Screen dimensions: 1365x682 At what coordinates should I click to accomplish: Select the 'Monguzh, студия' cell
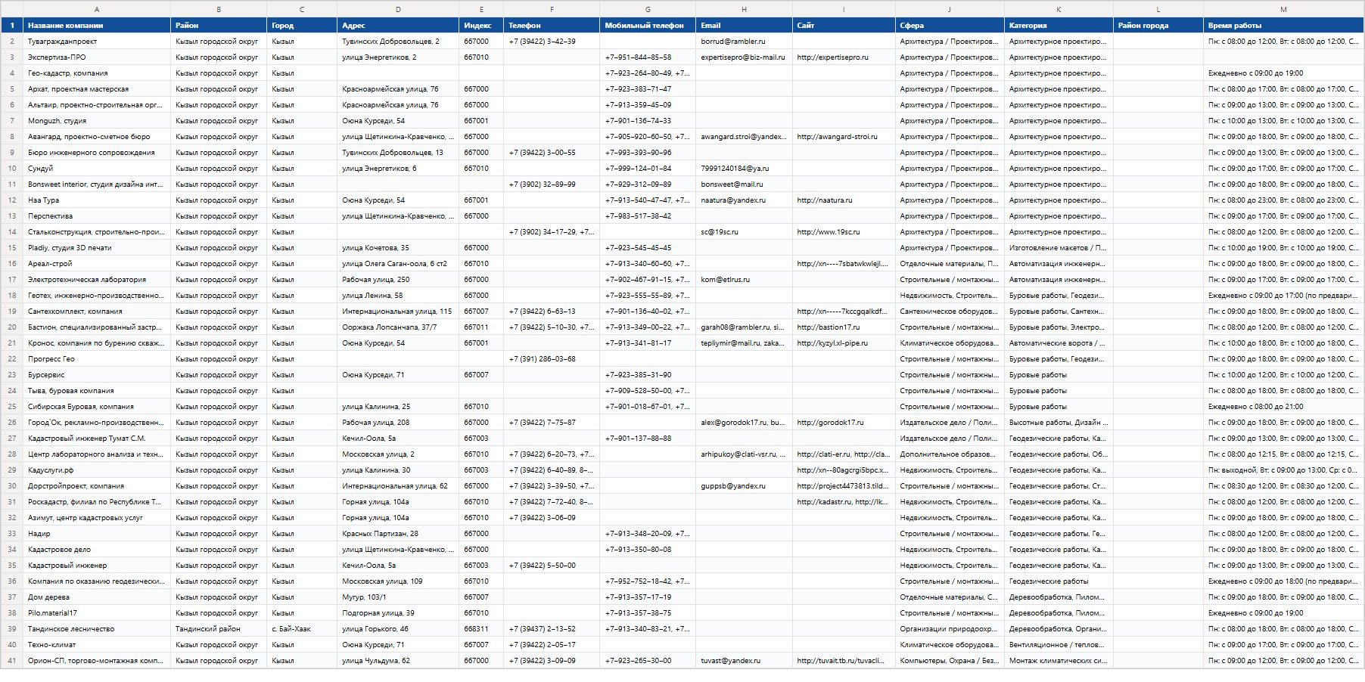click(97, 121)
